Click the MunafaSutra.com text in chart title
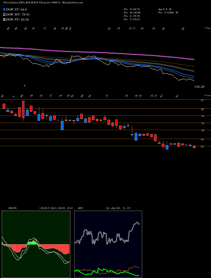 point(73,3)
